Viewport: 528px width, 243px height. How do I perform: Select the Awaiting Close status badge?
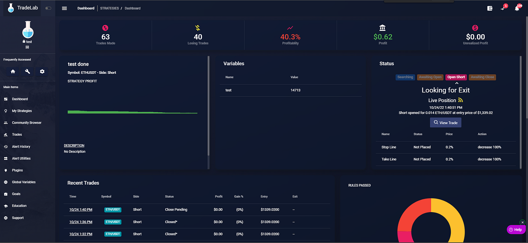(x=482, y=77)
